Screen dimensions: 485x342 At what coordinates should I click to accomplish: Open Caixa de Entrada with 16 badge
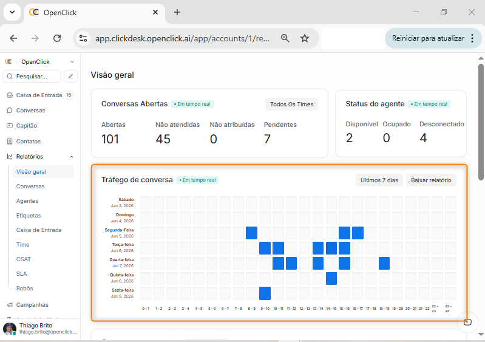click(x=39, y=95)
